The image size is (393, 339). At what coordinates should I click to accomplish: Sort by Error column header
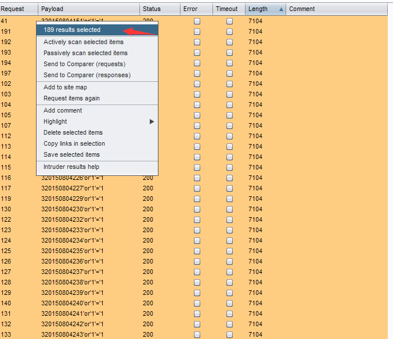196,9
